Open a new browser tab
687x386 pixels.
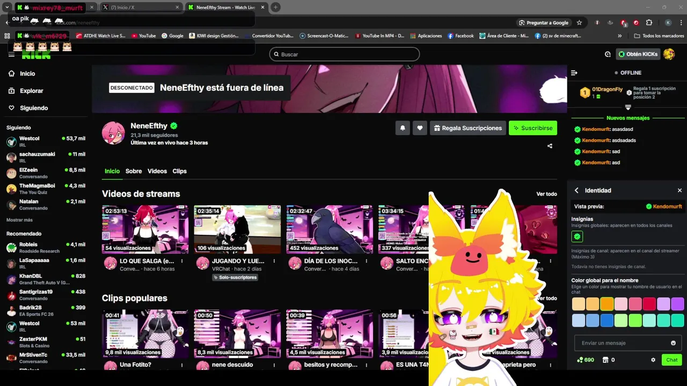[275, 8]
